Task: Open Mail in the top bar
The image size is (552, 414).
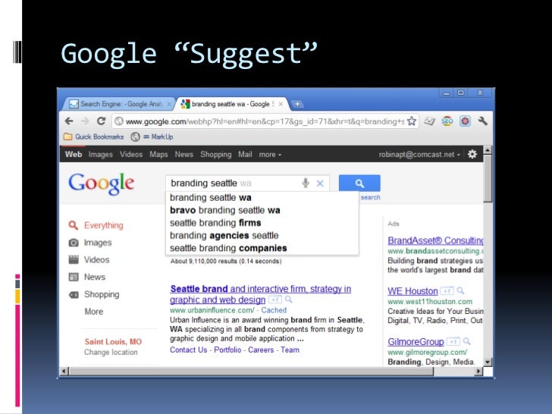Action: click(x=245, y=154)
